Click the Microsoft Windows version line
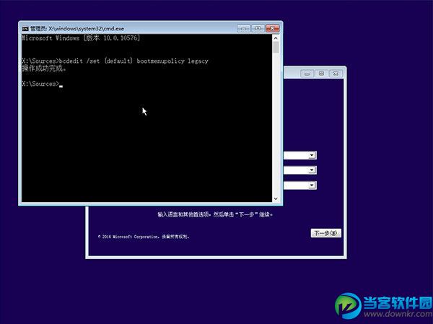 [x=81, y=38]
